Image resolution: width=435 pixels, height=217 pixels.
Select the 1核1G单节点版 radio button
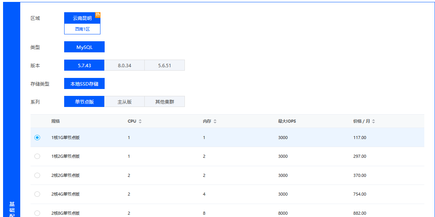coord(37,138)
